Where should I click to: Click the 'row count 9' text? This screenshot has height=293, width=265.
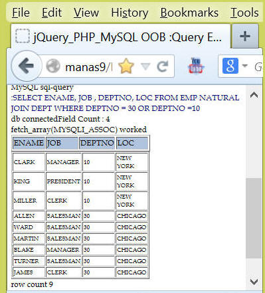32,284
